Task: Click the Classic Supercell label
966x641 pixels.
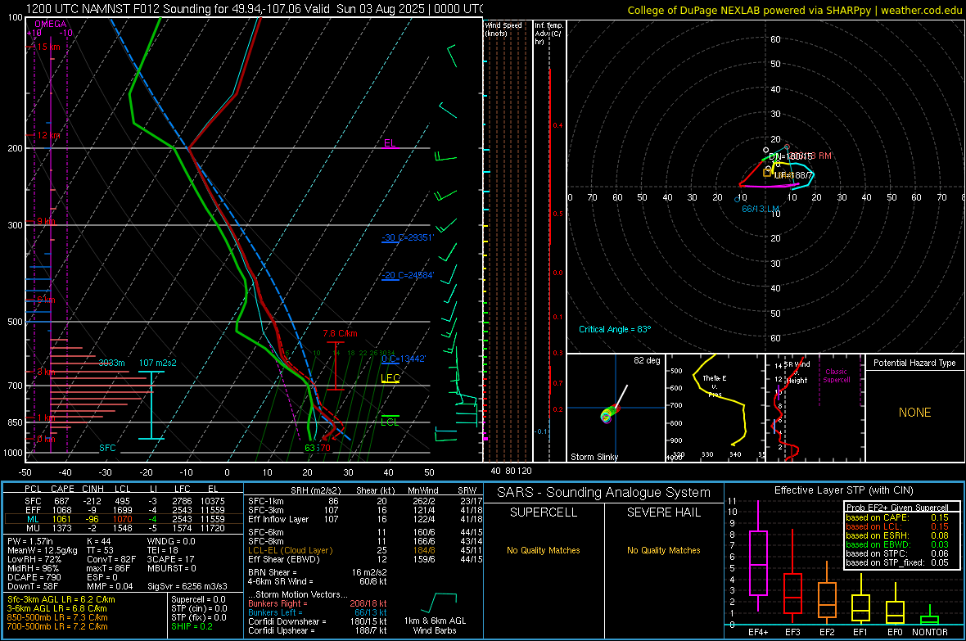Action: click(836, 376)
